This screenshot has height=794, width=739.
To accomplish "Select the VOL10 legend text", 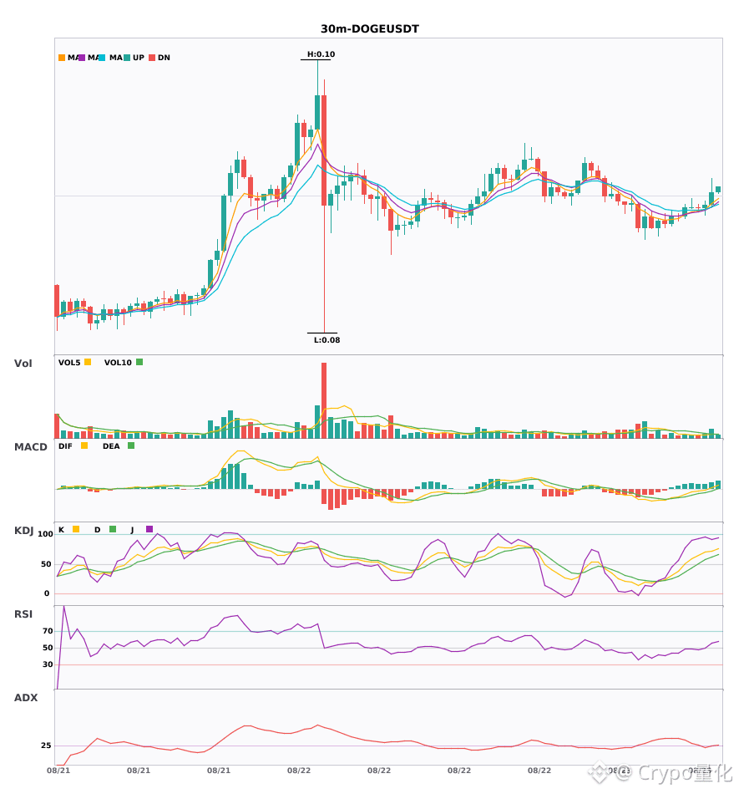I will tap(118, 363).
